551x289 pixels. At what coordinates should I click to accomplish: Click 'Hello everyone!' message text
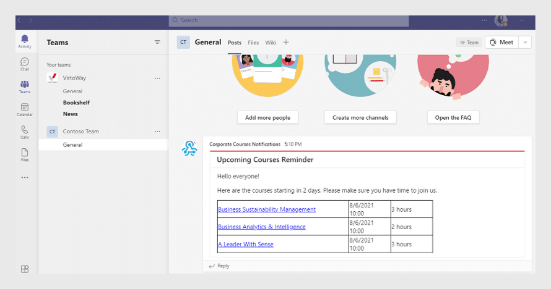tap(238, 176)
